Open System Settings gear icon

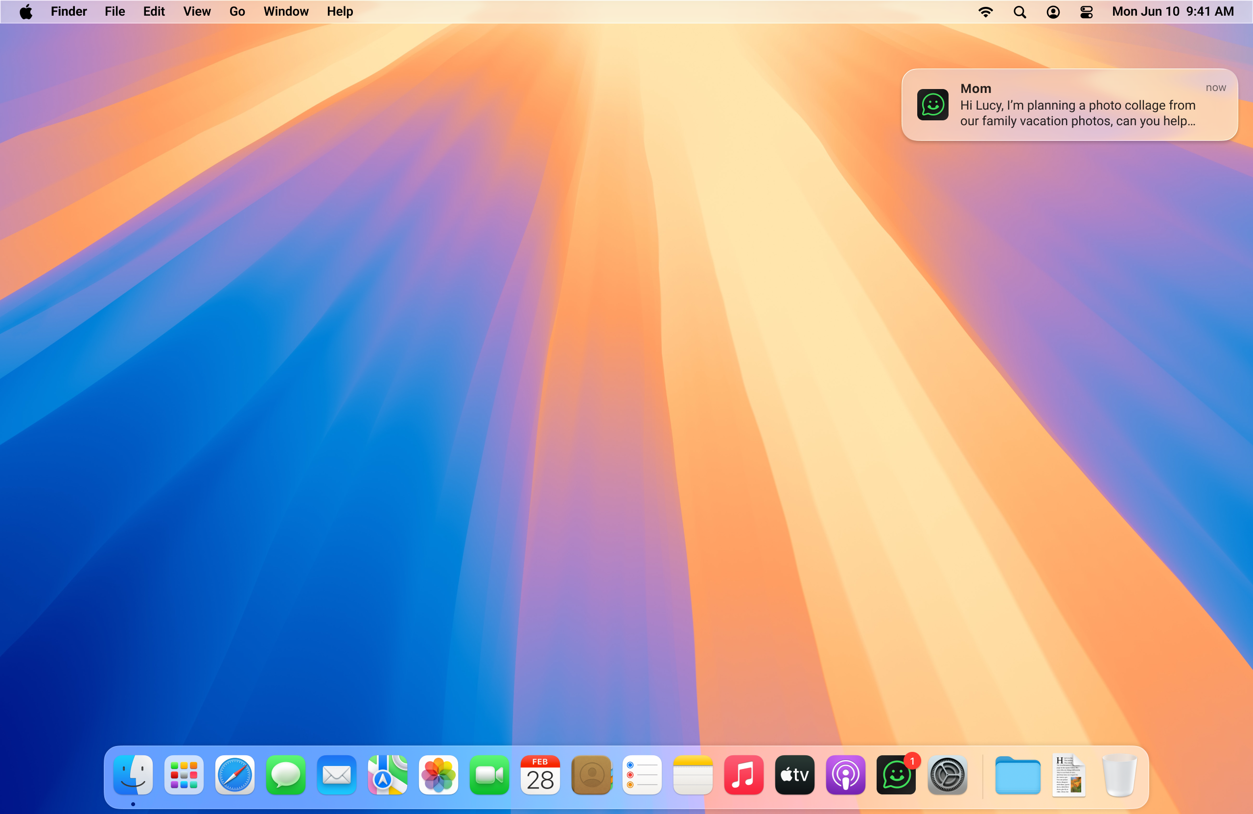(x=947, y=775)
